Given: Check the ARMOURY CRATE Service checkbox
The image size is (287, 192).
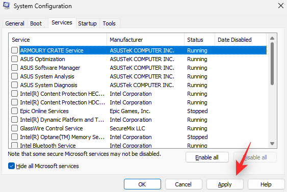Looking at the screenshot, I should point(14,50).
